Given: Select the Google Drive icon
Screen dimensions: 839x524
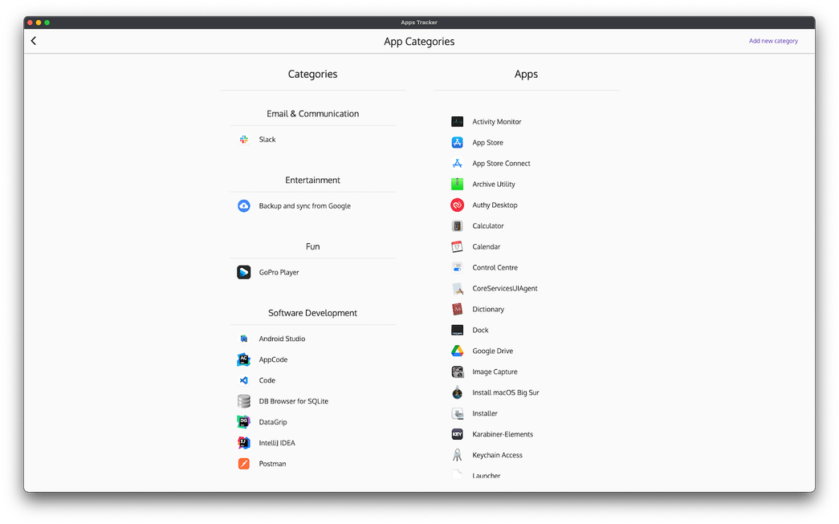Looking at the screenshot, I should 457,351.
